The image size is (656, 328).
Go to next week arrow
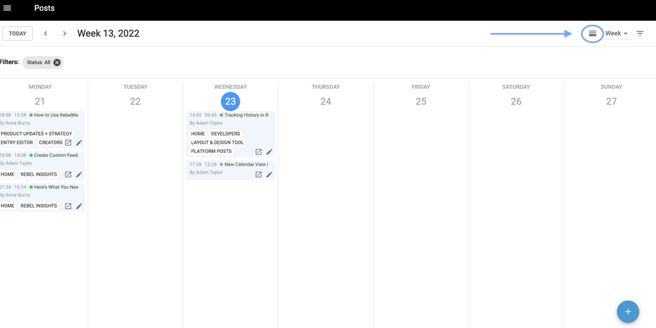click(64, 33)
